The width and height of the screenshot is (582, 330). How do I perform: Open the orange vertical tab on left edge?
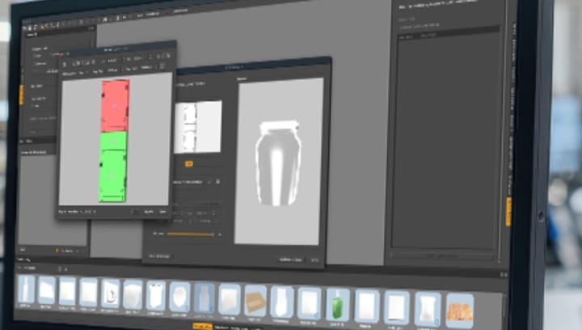(22, 94)
